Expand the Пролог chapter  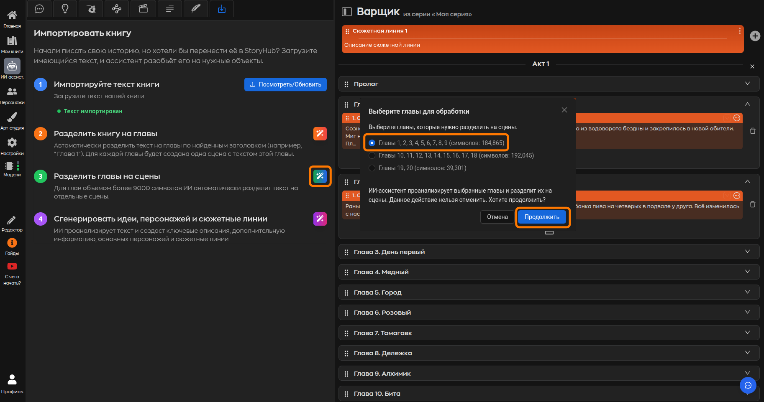coord(747,84)
